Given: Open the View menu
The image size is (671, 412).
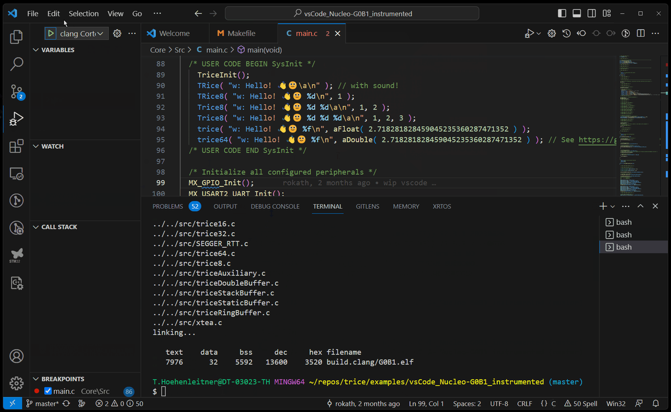Looking at the screenshot, I should click(x=115, y=13).
